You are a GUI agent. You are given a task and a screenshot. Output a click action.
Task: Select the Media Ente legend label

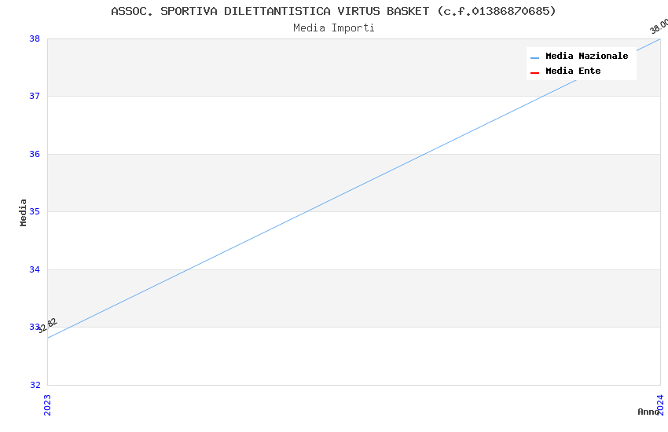(573, 71)
